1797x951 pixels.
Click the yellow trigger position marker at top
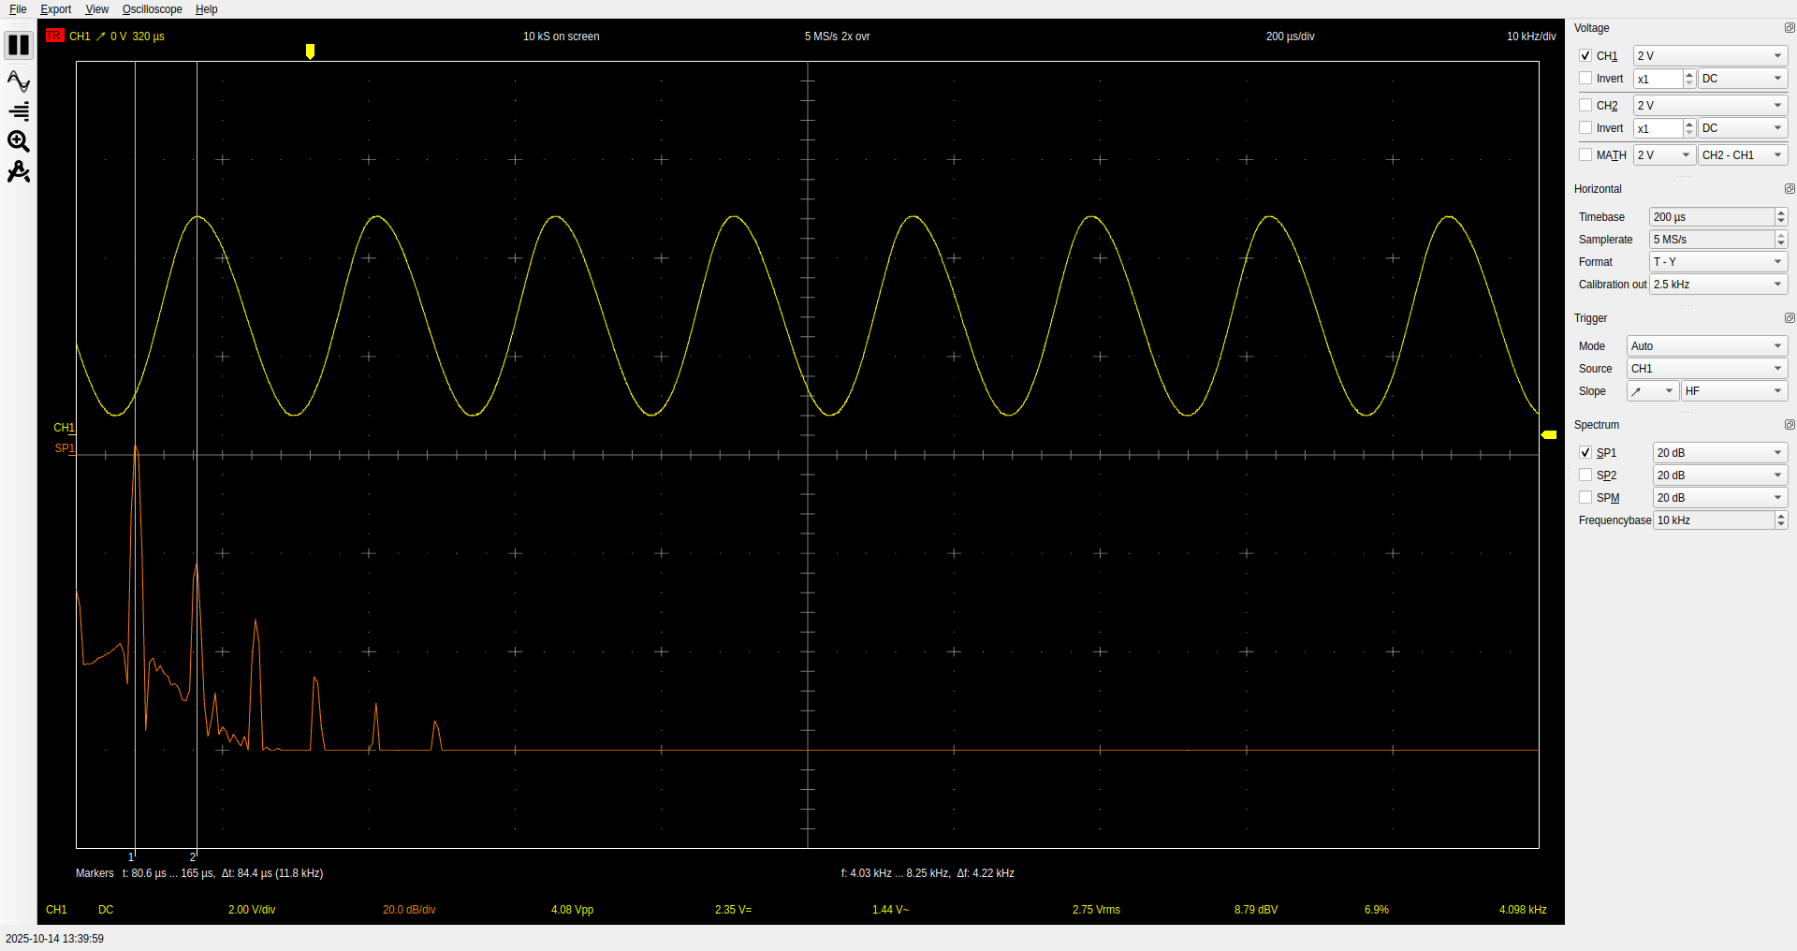click(x=310, y=51)
